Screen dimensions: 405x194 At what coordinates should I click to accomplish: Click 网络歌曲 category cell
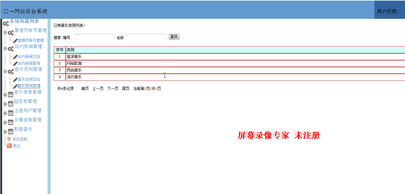[x=235, y=64]
